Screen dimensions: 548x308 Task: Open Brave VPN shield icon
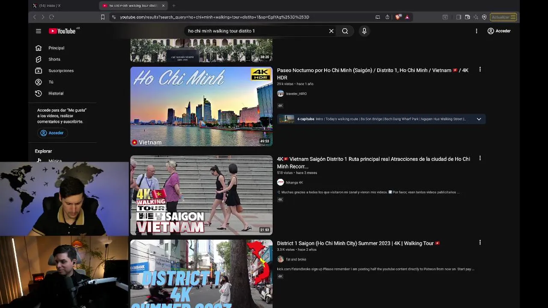484,17
